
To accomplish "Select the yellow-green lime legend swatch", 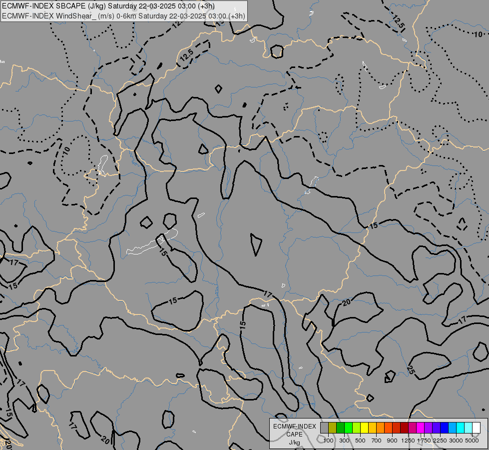I will pyautogui.click(x=357, y=428).
